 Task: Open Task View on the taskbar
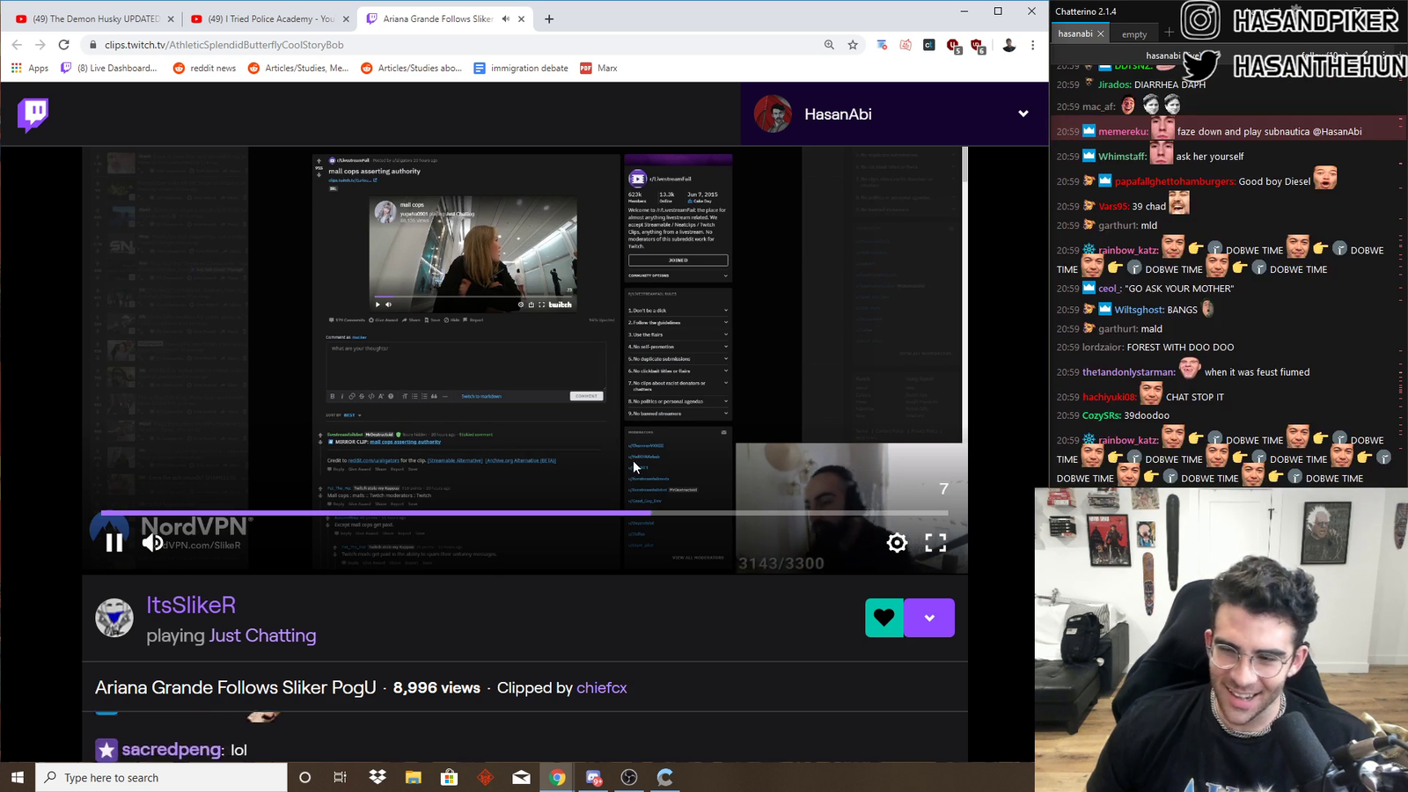(x=341, y=777)
